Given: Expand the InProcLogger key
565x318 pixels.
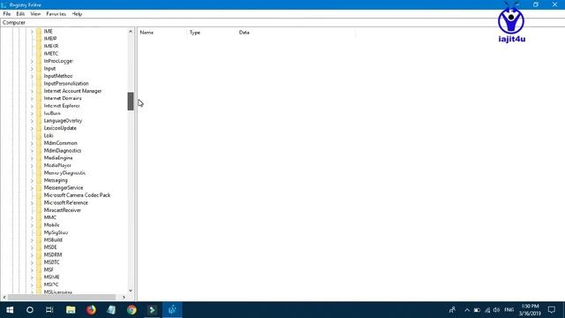Looking at the screenshot, I should pyautogui.click(x=32, y=61).
